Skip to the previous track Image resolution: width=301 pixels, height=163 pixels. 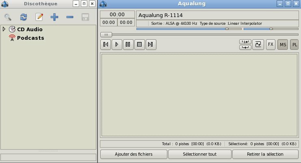tap(106, 45)
